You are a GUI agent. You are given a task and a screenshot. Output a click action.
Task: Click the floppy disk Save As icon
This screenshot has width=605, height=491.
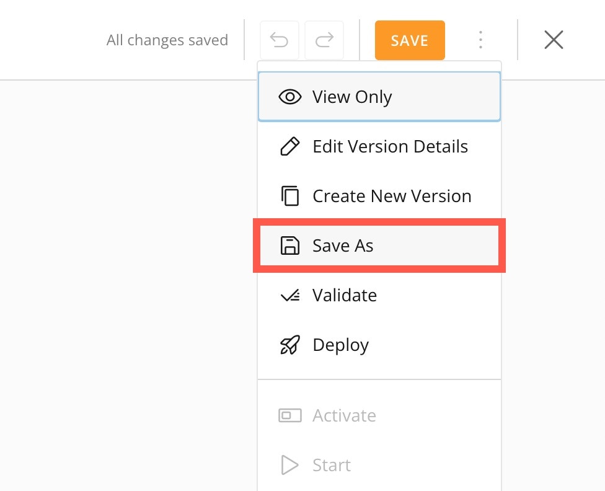[289, 245]
